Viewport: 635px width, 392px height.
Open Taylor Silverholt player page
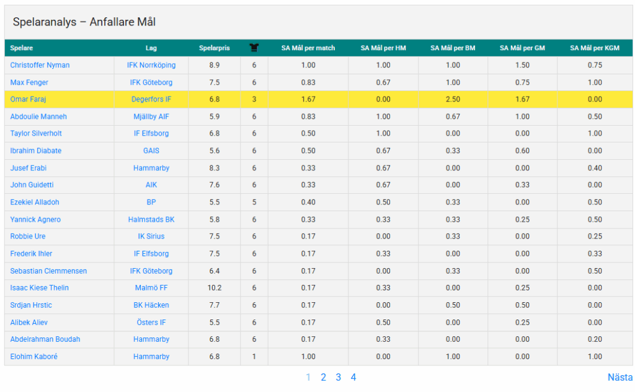(x=36, y=134)
